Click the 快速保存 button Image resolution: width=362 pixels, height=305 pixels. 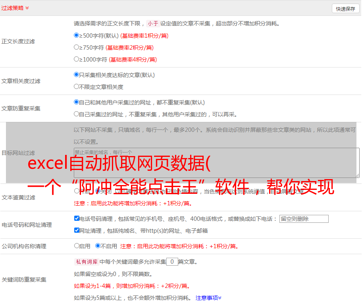click(345, 9)
